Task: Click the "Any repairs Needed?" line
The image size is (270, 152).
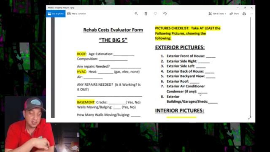Action: coord(109,66)
